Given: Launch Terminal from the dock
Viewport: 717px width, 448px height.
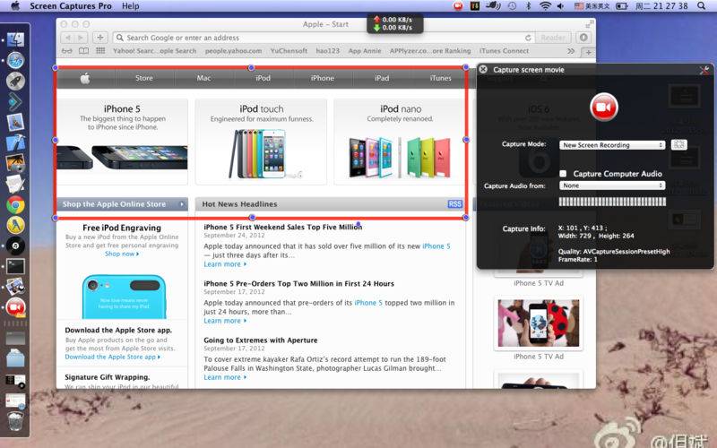Looking at the screenshot, I should 15,266.
